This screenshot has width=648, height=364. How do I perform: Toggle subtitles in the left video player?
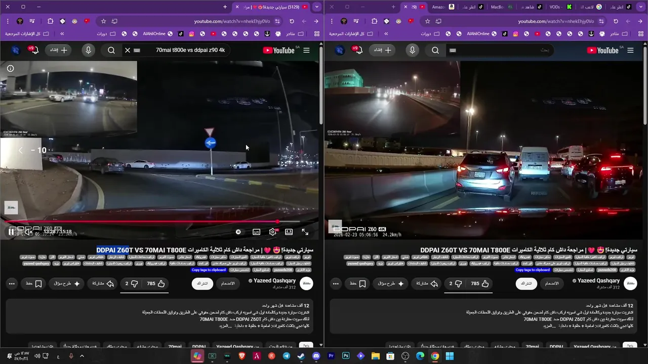pos(257,232)
